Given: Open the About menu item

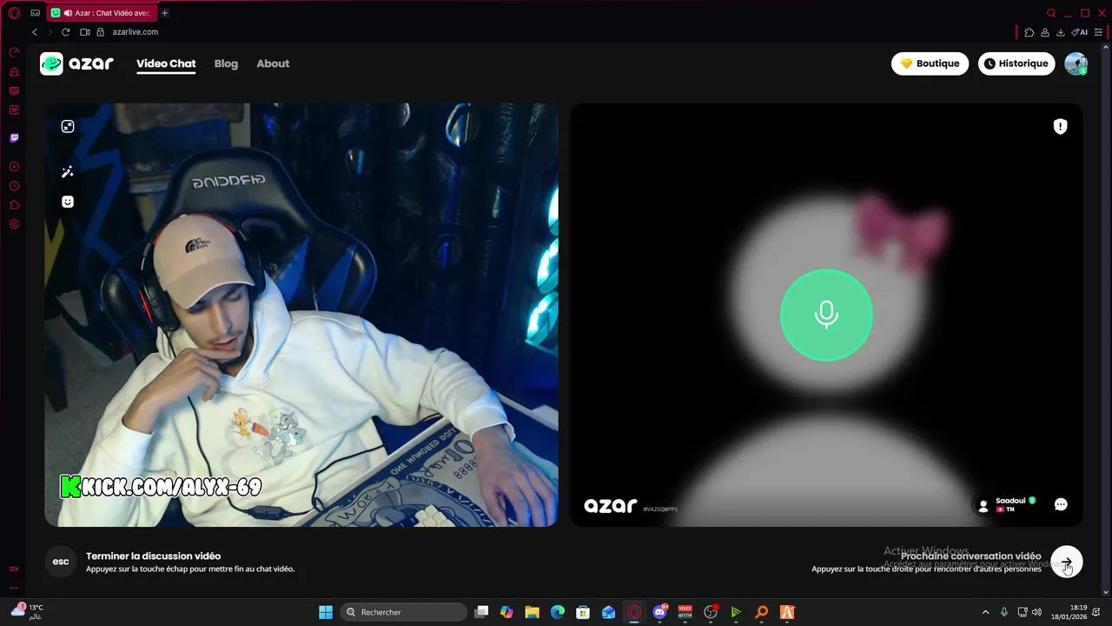Looking at the screenshot, I should coord(273,63).
